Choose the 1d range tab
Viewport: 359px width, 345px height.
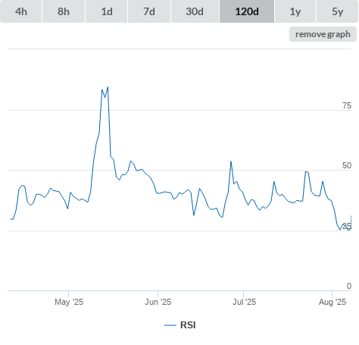point(107,11)
